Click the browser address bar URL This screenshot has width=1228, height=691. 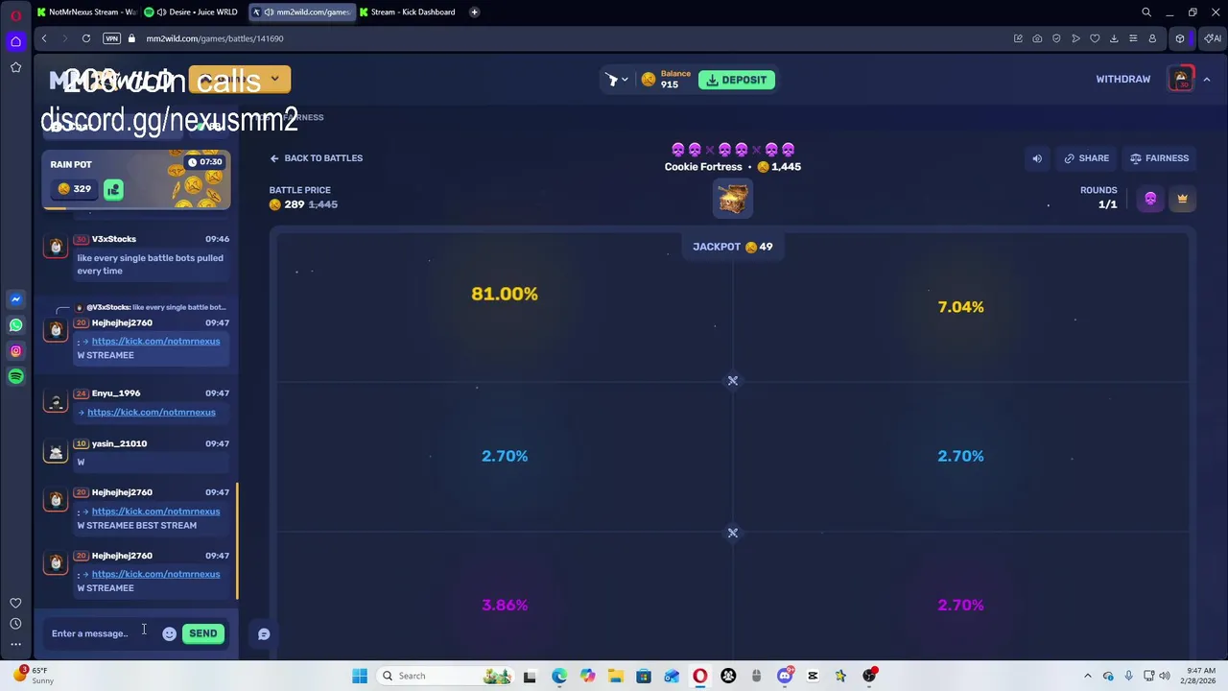click(215, 38)
